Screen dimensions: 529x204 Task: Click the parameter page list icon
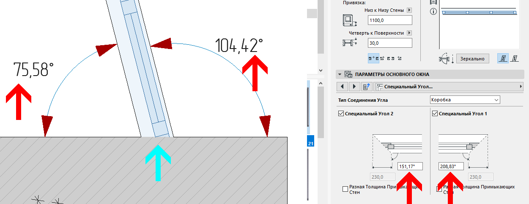[x=366, y=87]
